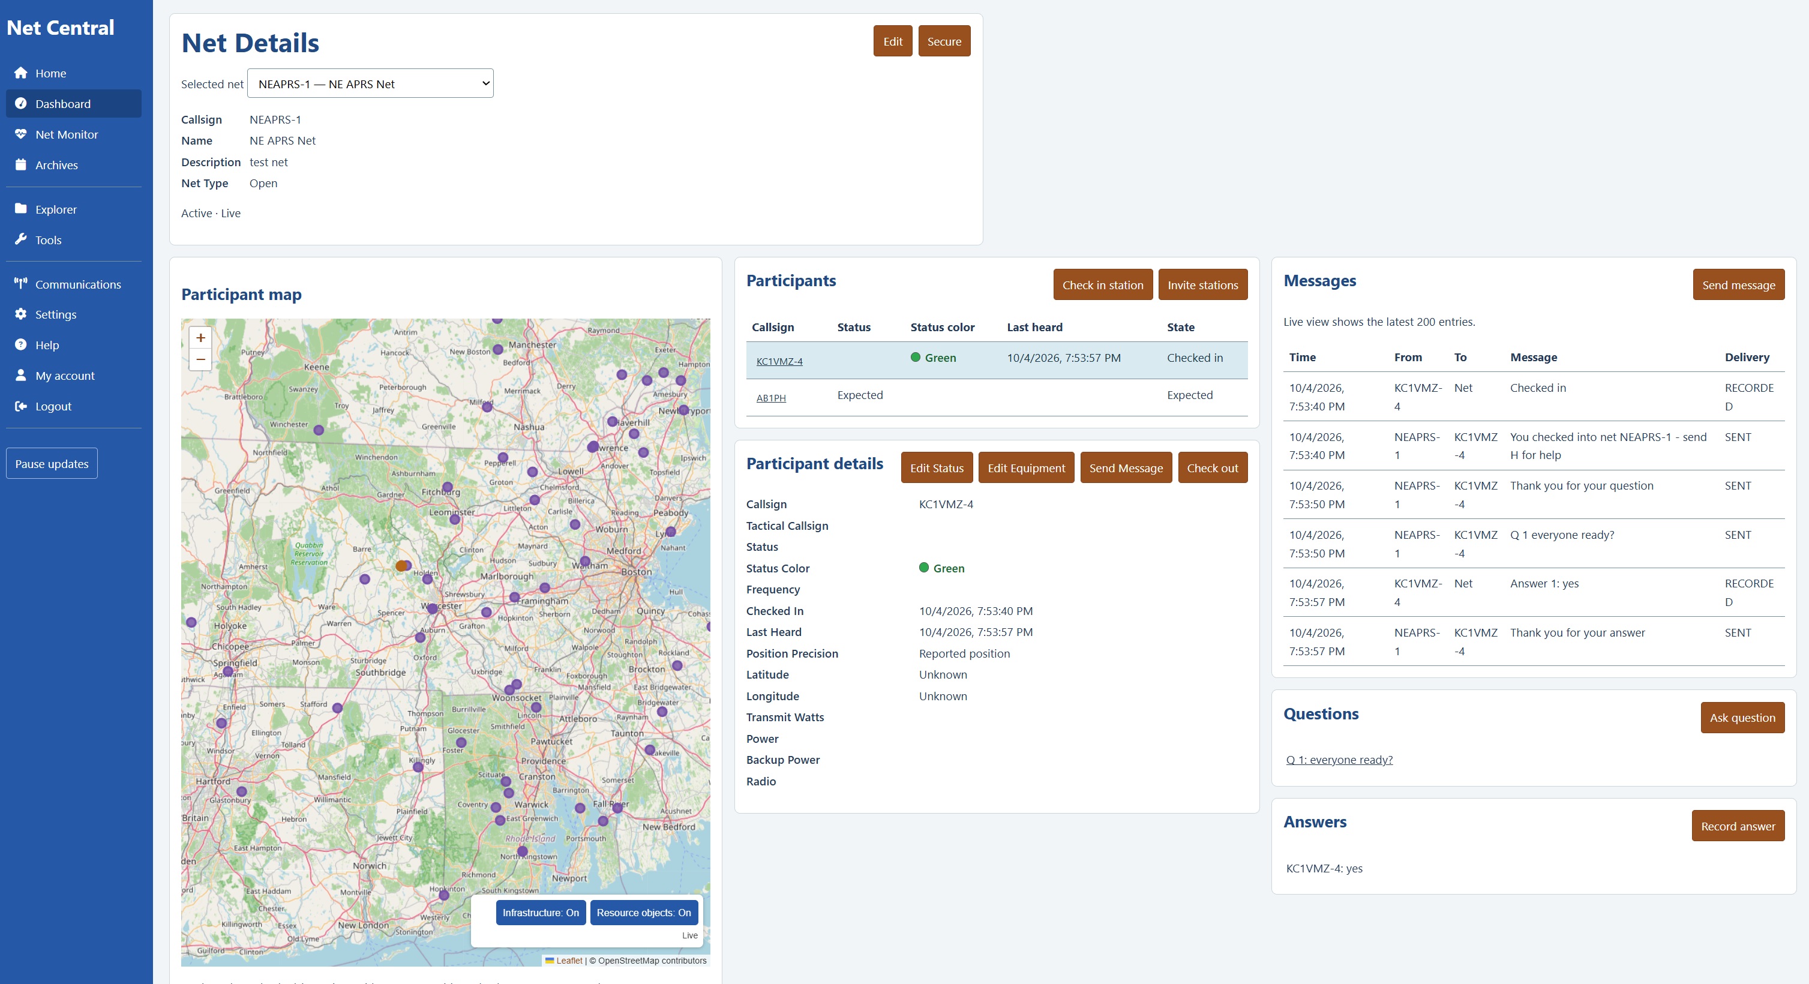Click the Edit net button
1809x984 pixels.
pyautogui.click(x=893, y=41)
